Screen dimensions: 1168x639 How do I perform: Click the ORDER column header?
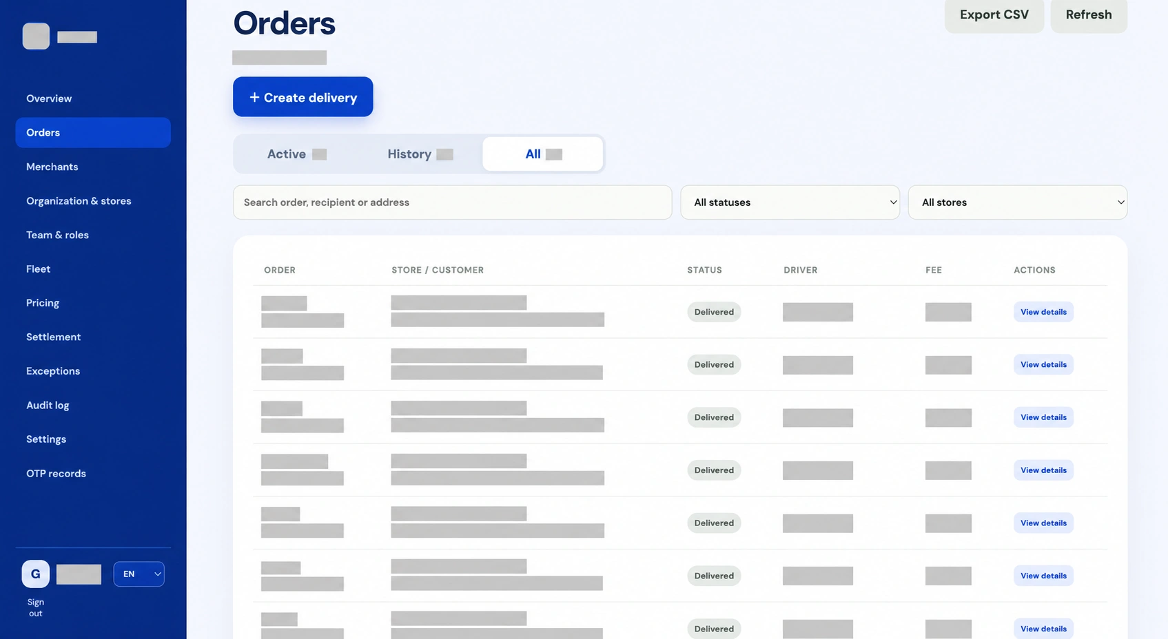280,270
